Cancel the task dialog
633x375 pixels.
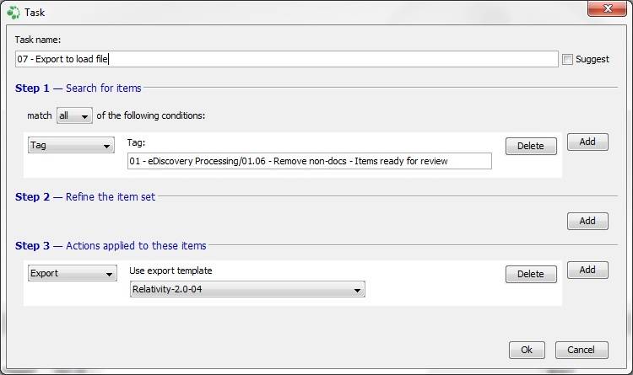(x=582, y=350)
